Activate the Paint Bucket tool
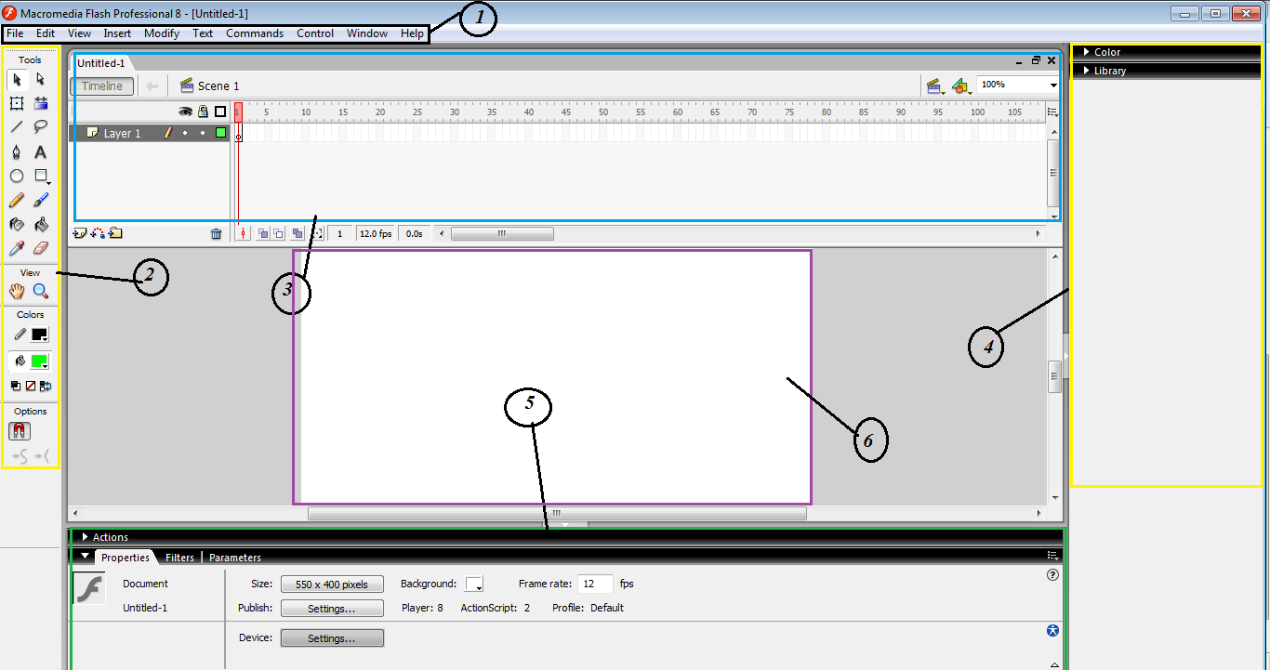The height and width of the screenshot is (670, 1270). pyautogui.click(x=41, y=224)
